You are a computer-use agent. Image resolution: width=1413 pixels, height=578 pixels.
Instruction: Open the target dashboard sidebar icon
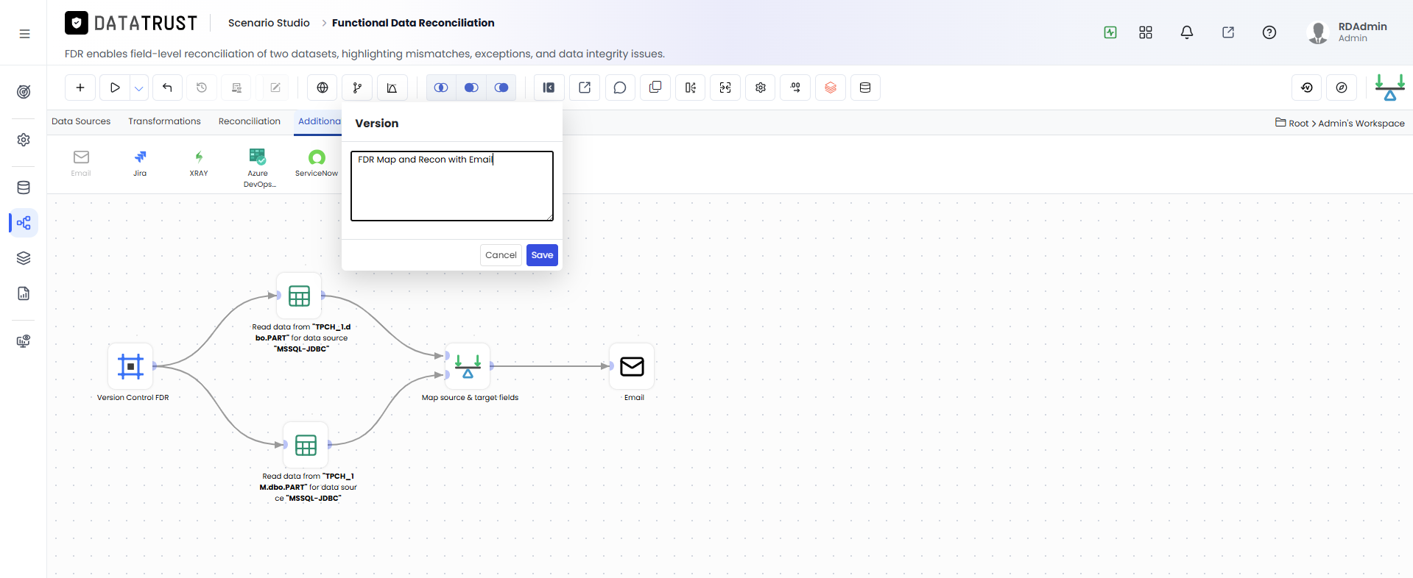point(24,92)
